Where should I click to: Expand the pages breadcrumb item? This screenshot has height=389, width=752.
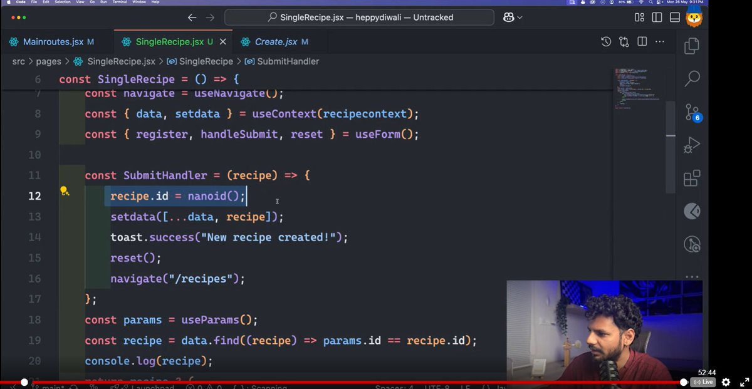point(48,61)
